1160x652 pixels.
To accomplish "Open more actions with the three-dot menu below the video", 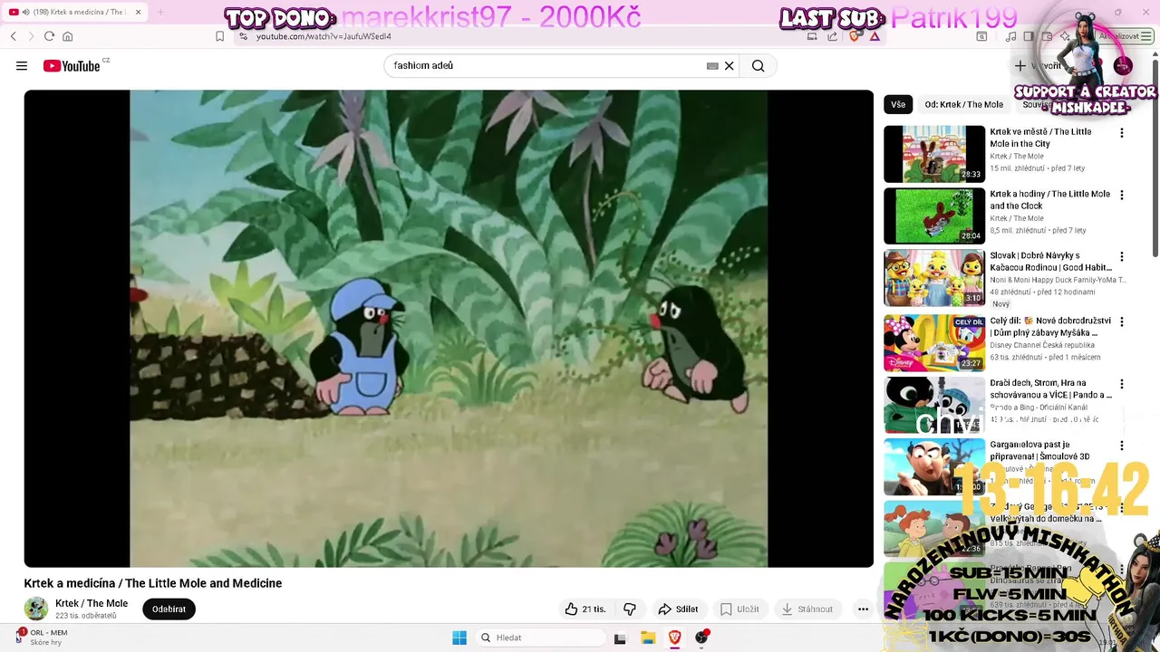I will click(x=863, y=609).
